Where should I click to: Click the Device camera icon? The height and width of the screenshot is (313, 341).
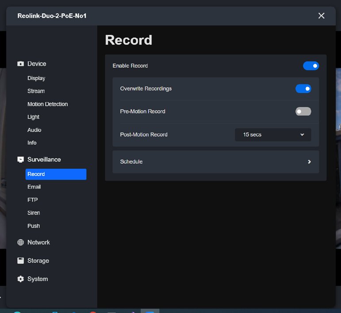(20, 64)
